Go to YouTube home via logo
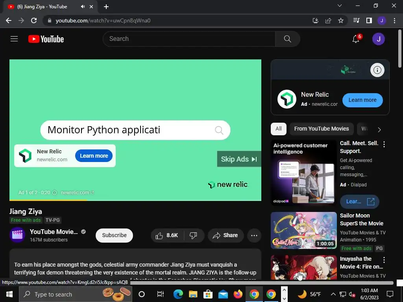Viewport: 403px width, 302px height. click(x=46, y=39)
